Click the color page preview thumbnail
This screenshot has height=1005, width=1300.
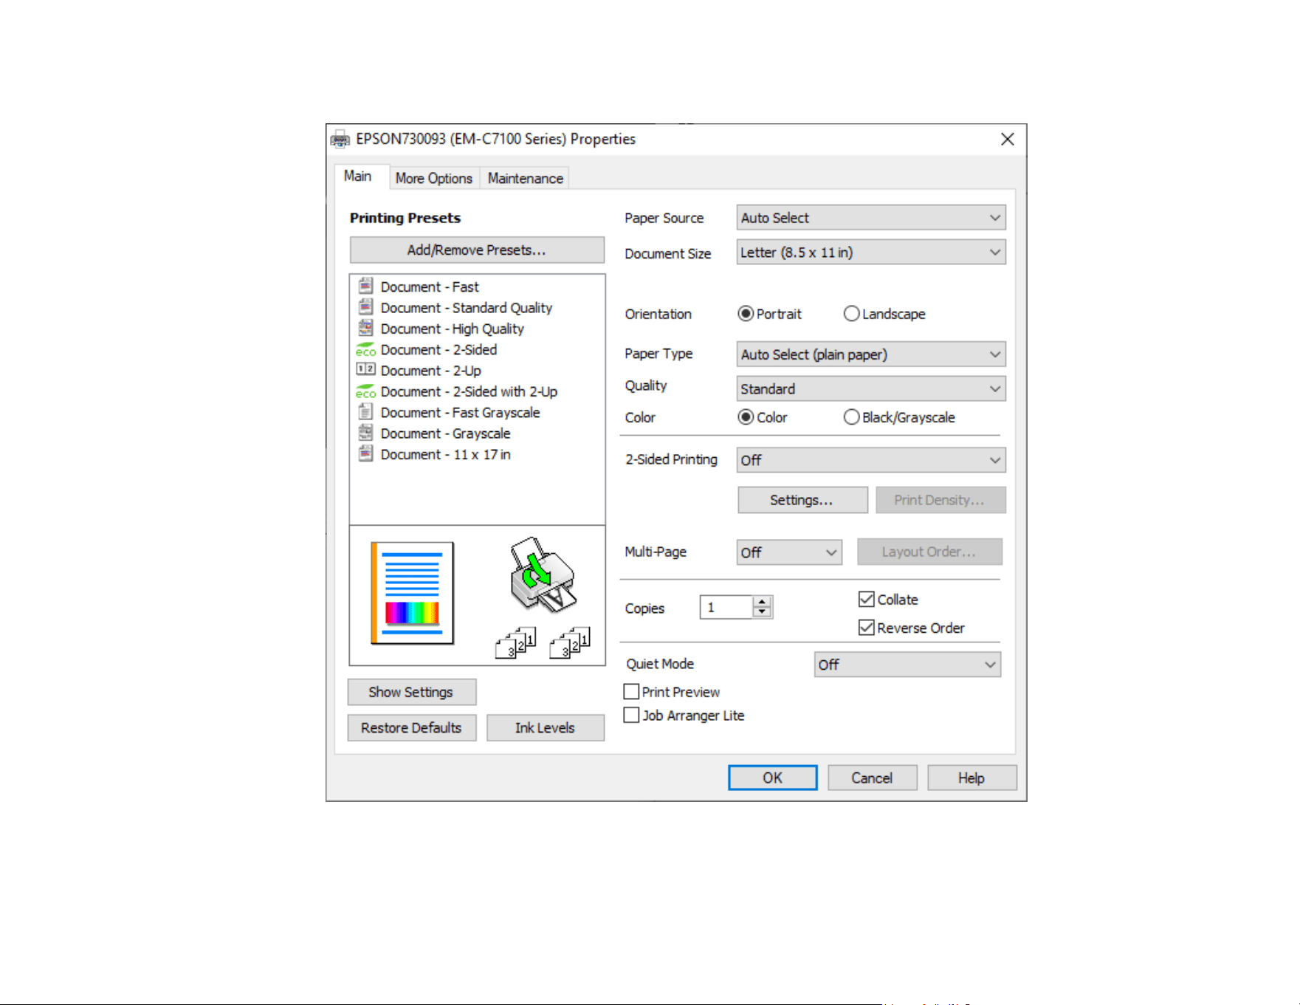coord(412,593)
